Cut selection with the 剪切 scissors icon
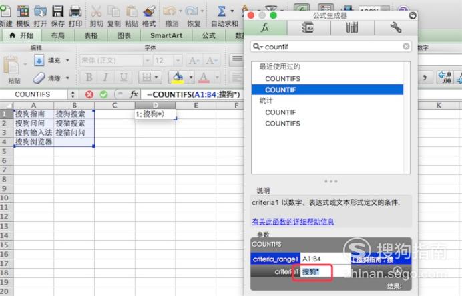Image resolution: width=462 pixels, height=296 pixels. click(x=96, y=12)
